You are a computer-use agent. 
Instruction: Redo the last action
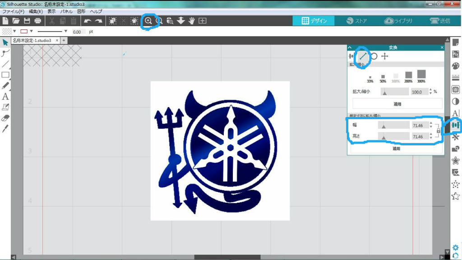tap(98, 21)
